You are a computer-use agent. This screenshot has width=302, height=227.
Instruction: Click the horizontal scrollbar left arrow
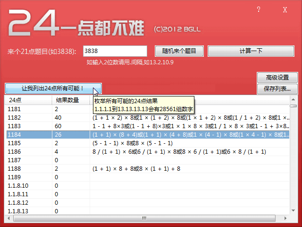(8, 219)
